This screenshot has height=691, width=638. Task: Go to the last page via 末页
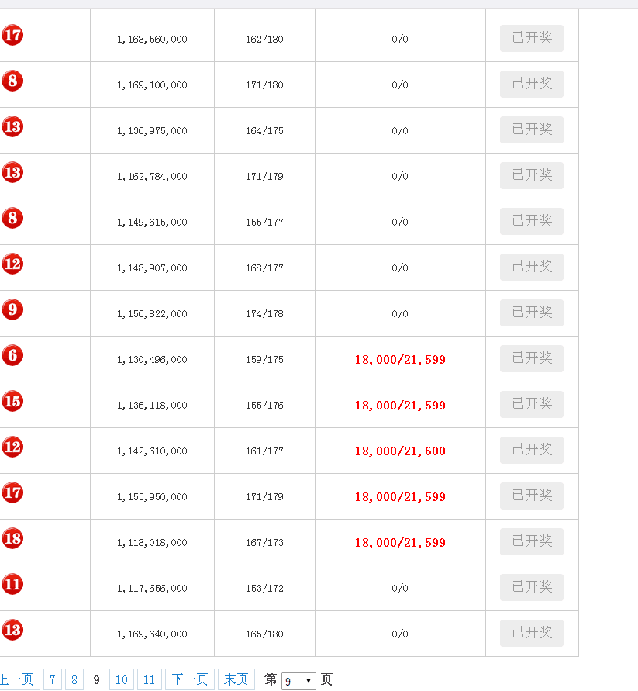pos(236,680)
